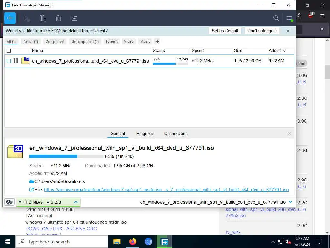Screen dimensions: 330x248
Task: Click the taskbar search box
Action: click(x=62, y=242)
